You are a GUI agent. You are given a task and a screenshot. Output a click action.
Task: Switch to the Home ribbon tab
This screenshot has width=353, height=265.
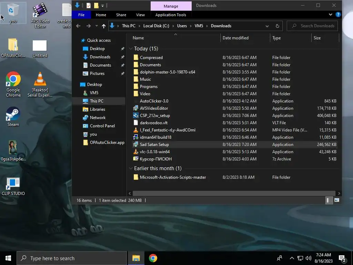101,15
